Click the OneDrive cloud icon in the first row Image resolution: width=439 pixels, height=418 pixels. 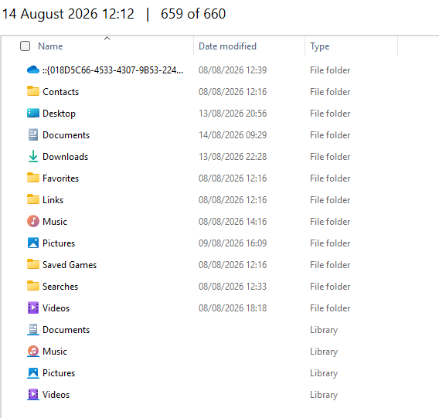coord(33,70)
